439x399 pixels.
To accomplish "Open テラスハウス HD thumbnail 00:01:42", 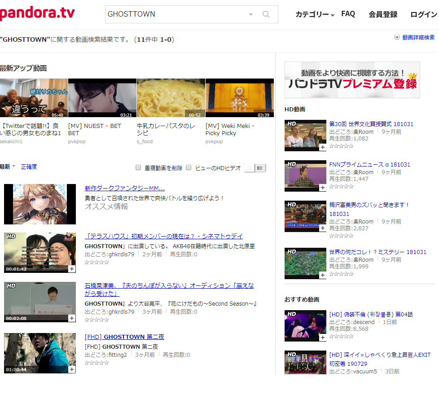I will click(40, 253).
